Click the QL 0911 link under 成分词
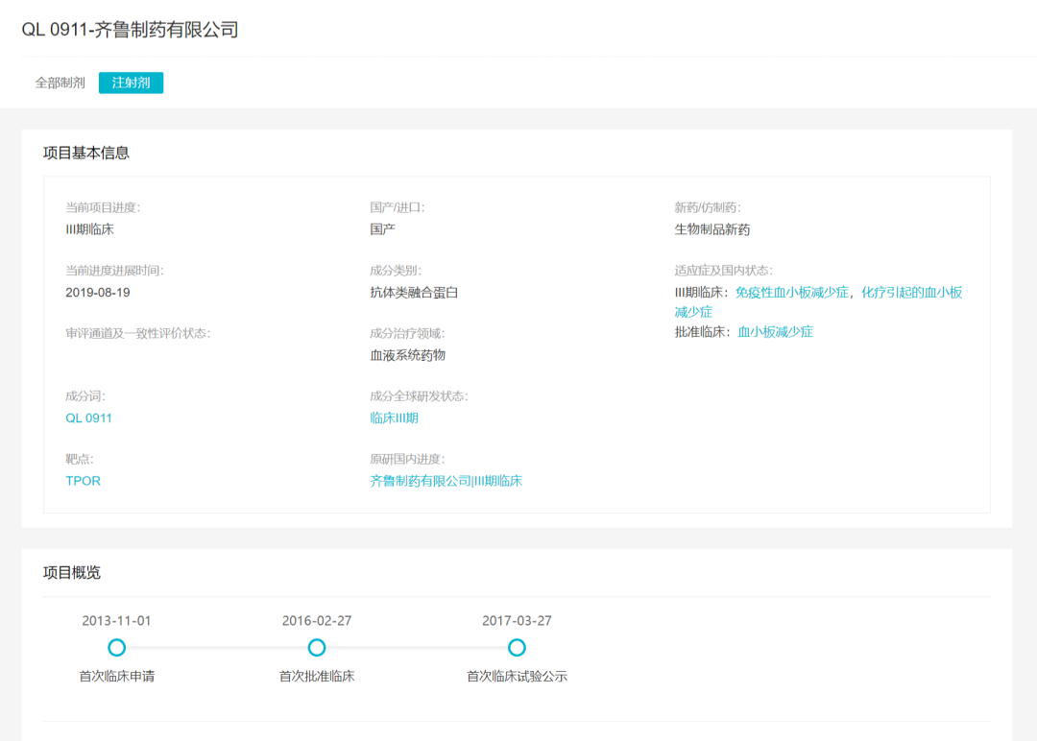 pyautogui.click(x=88, y=418)
